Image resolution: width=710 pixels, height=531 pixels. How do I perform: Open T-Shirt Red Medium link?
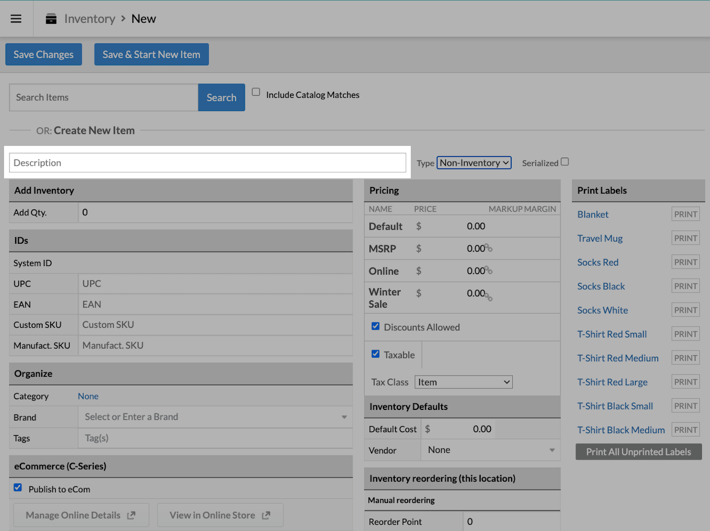[x=618, y=358]
